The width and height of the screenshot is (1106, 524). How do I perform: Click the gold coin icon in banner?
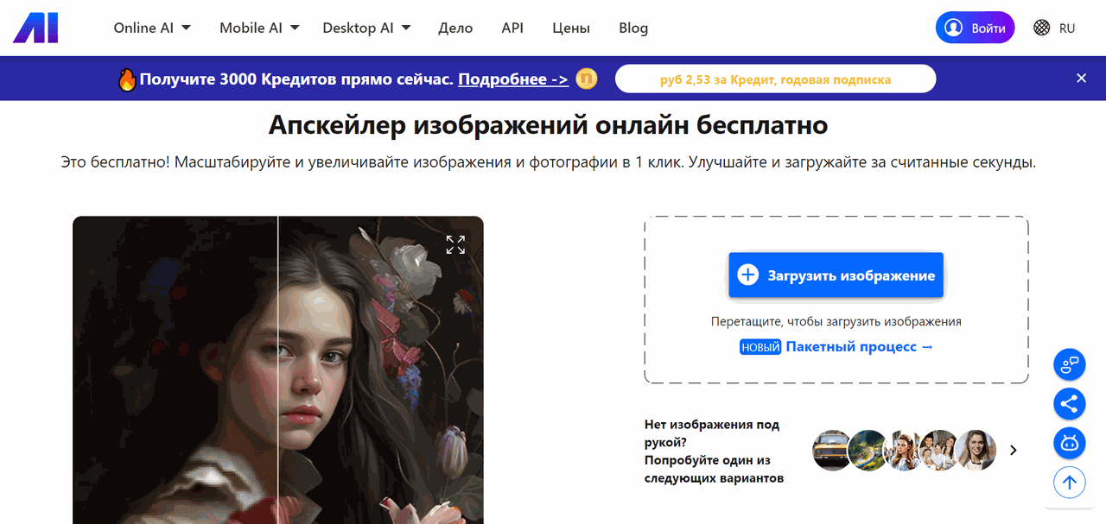[x=587, y=79]
